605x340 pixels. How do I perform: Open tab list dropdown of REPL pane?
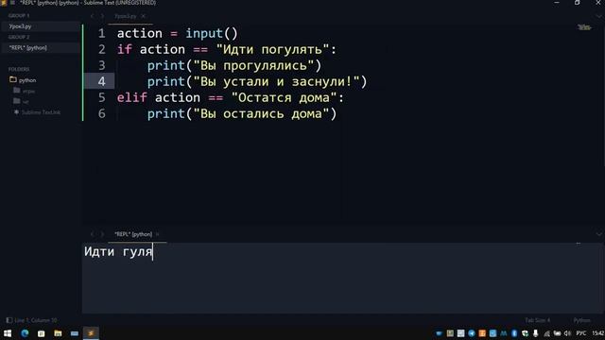coord(598,234)
